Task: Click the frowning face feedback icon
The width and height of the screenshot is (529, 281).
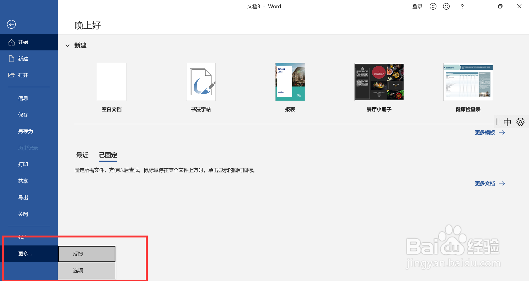Action: point(446,6)
